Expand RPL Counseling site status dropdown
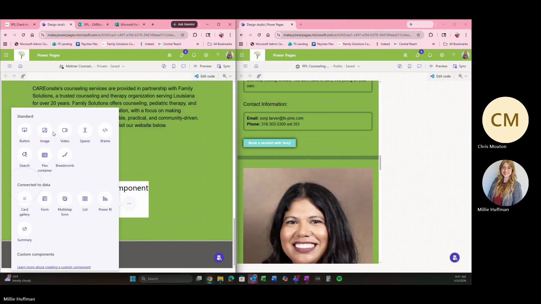Screen dimensions: 541x304 tap(359, 66)
